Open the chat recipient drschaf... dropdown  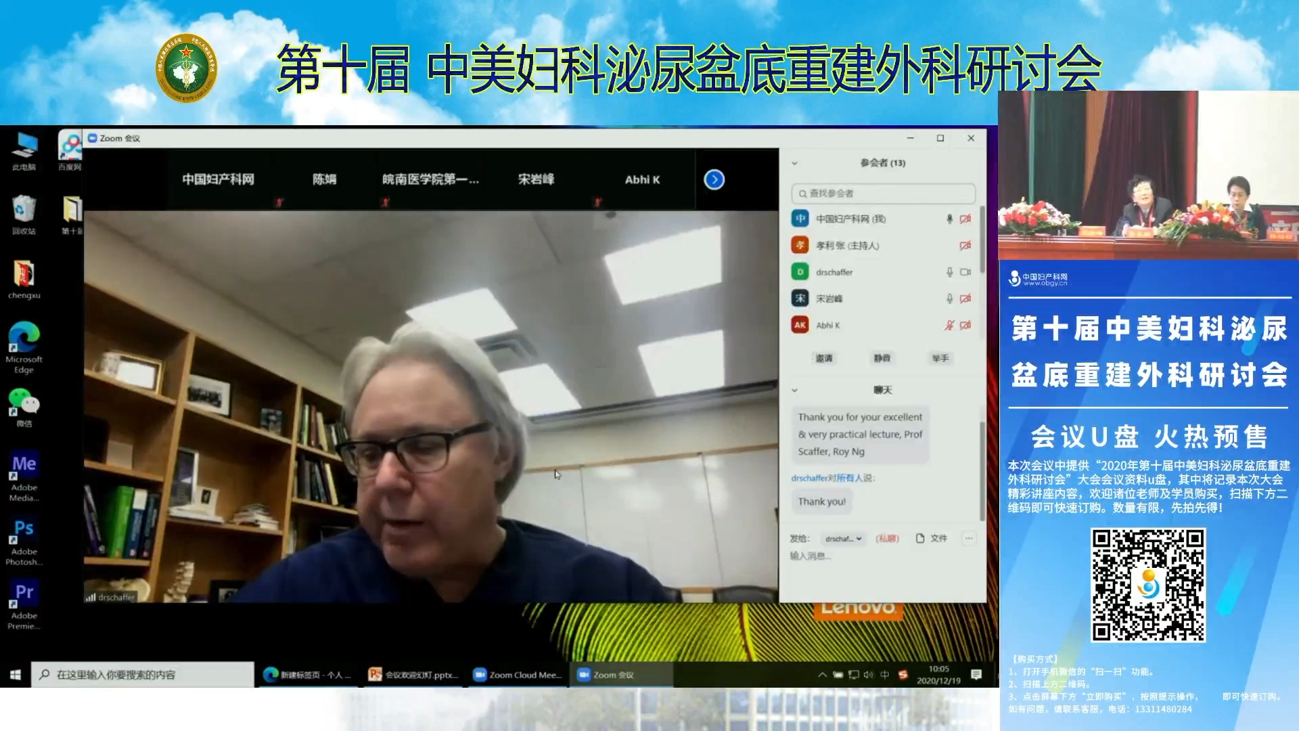pyautogui.click(x=843, y=539)
